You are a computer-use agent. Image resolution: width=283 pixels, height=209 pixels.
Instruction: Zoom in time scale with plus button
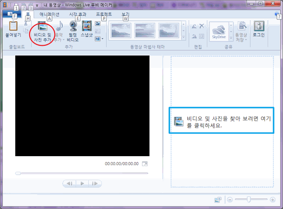273,200
